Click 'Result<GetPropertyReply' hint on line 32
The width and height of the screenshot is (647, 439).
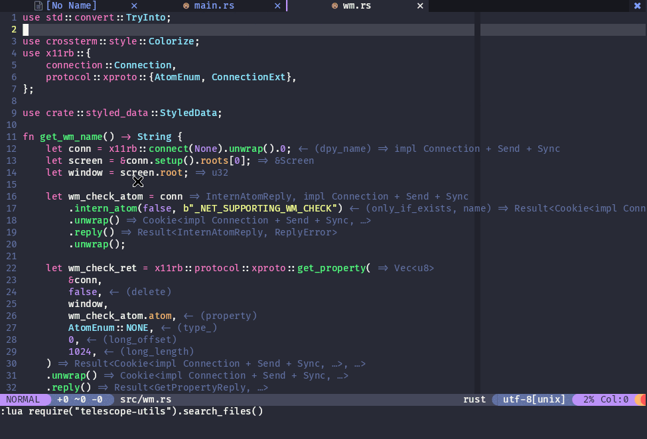pyautogui.click(x=180, y=388)
